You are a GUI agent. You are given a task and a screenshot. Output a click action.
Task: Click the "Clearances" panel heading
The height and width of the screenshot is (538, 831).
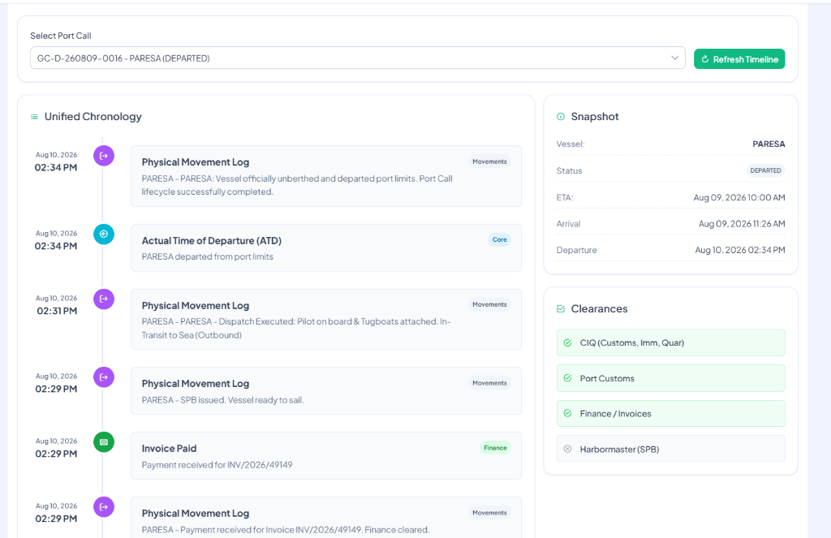599,309
